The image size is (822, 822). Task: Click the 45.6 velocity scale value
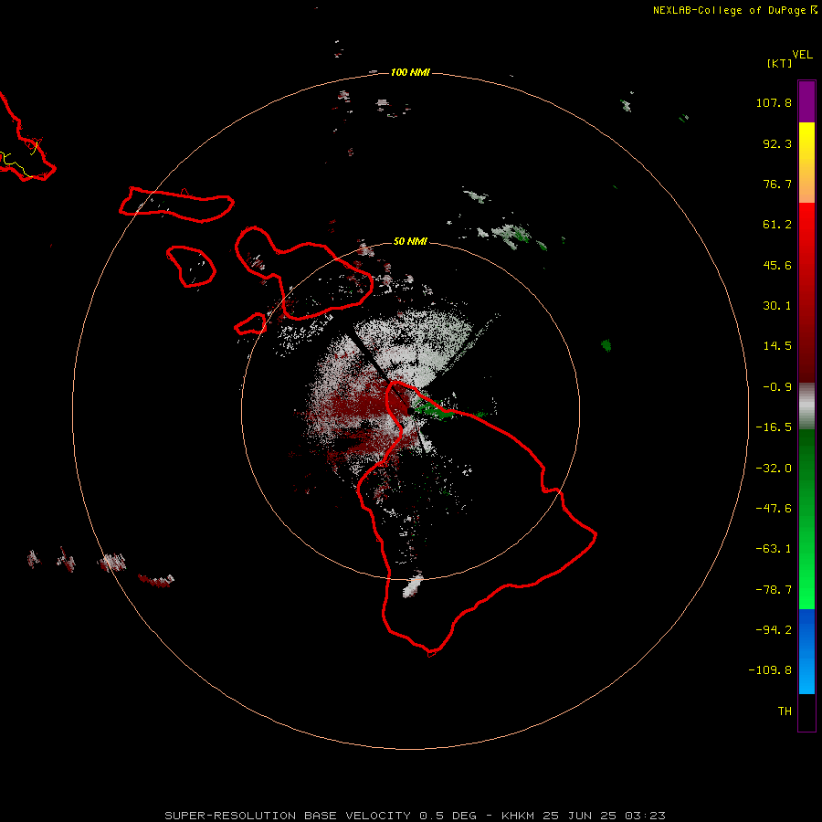pos(777,265)
